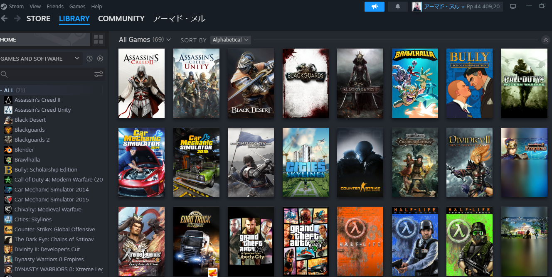552x277 pixels.
Task: Open the notifications bell
Action: pyautogui.click(x=398, y=7)
